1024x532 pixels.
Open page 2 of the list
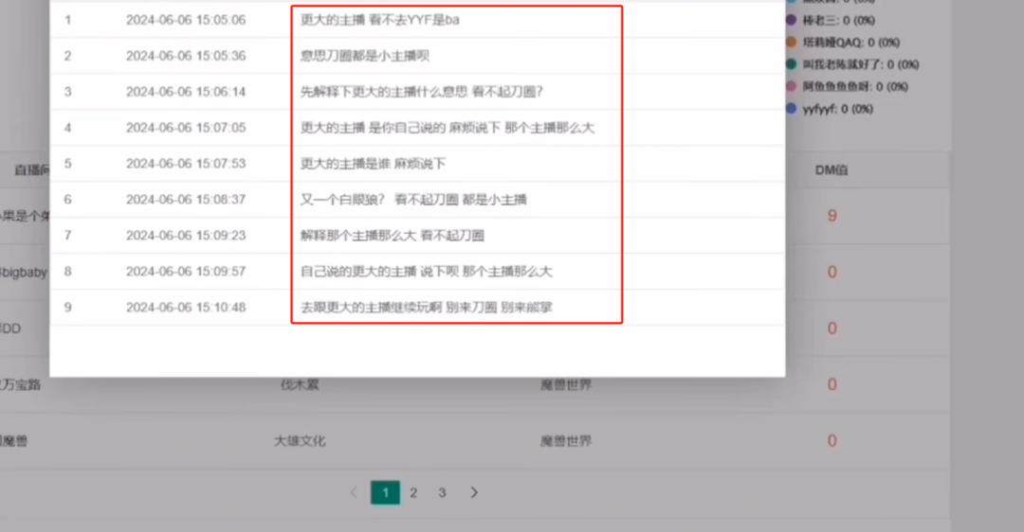(x=413, y=493)
